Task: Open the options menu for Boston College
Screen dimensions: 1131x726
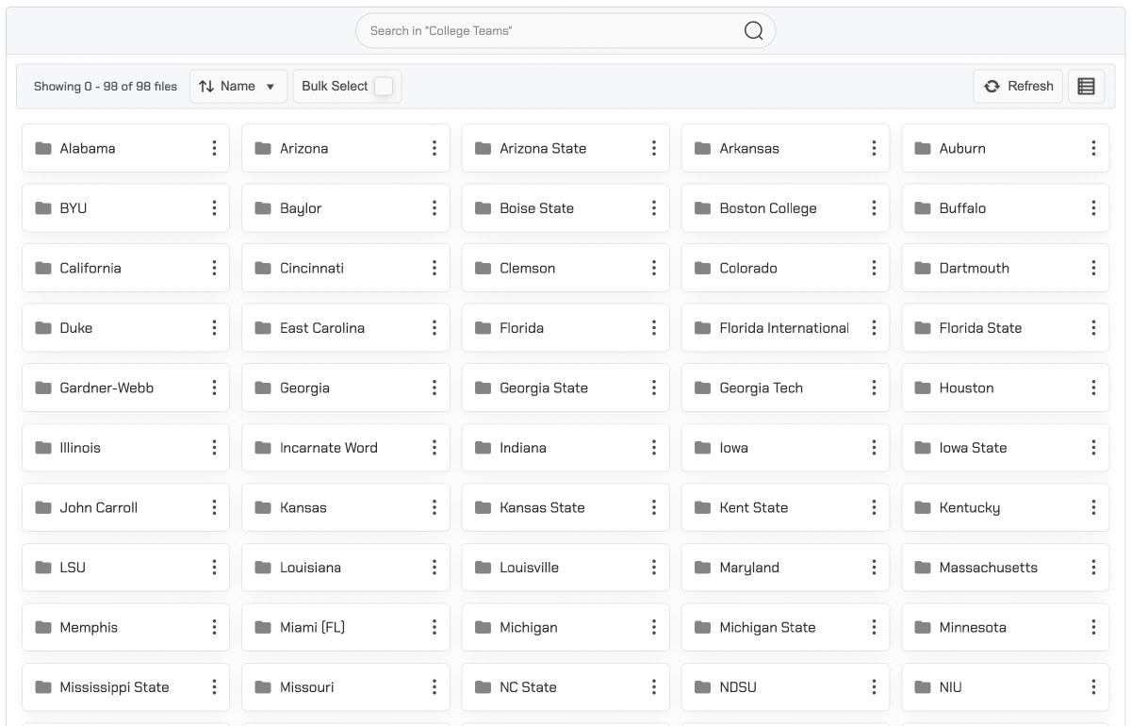Action: click(x=874, y=208)
